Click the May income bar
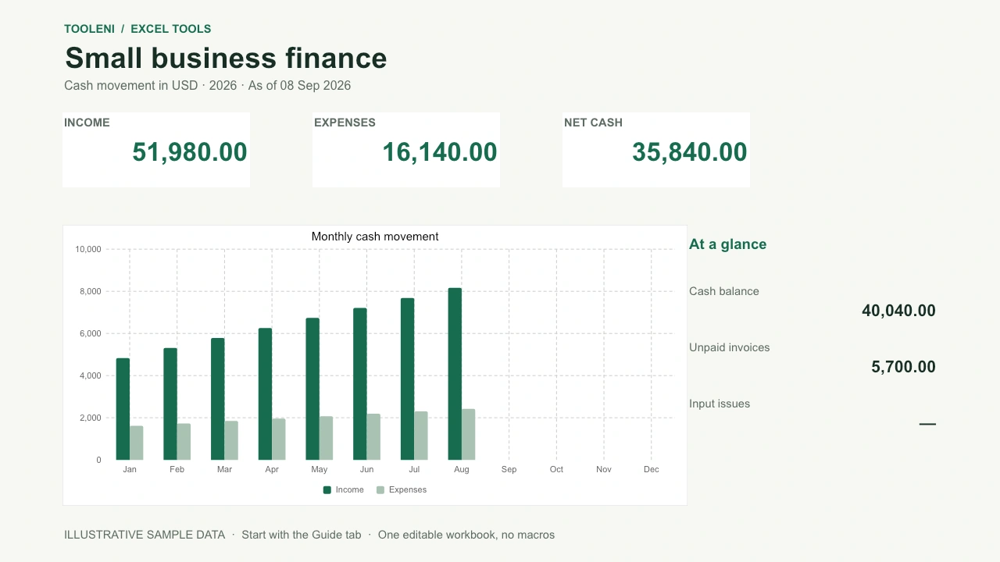This screenshot has height=562, width=1000. coord(312,389)
